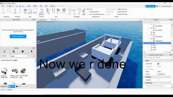Open Toolbox filter options icon
173x97 pixels.
[x=34, y=56]
